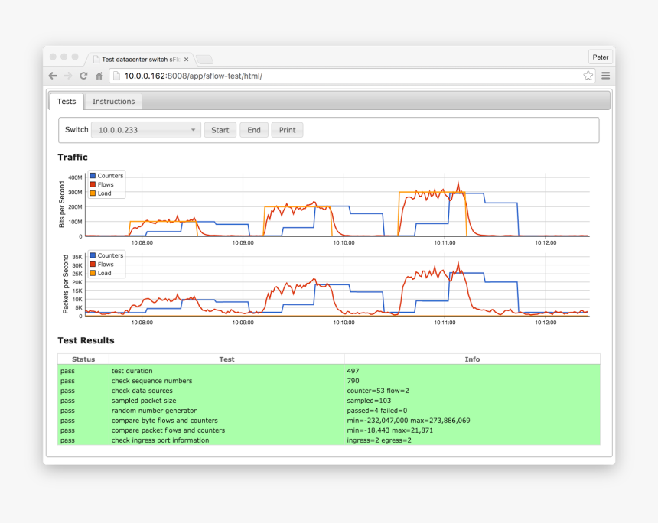Click the browser forward arrow
The width and height of the screenshot is (658, 523).
coord(68,76)
